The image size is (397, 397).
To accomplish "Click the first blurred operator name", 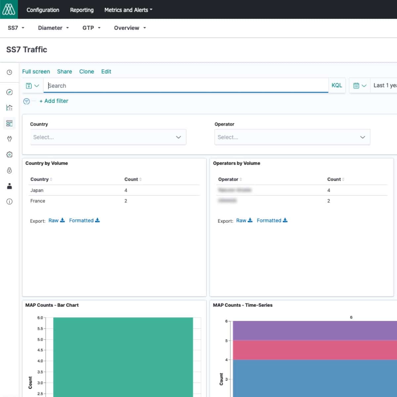I will coord(235,190).
